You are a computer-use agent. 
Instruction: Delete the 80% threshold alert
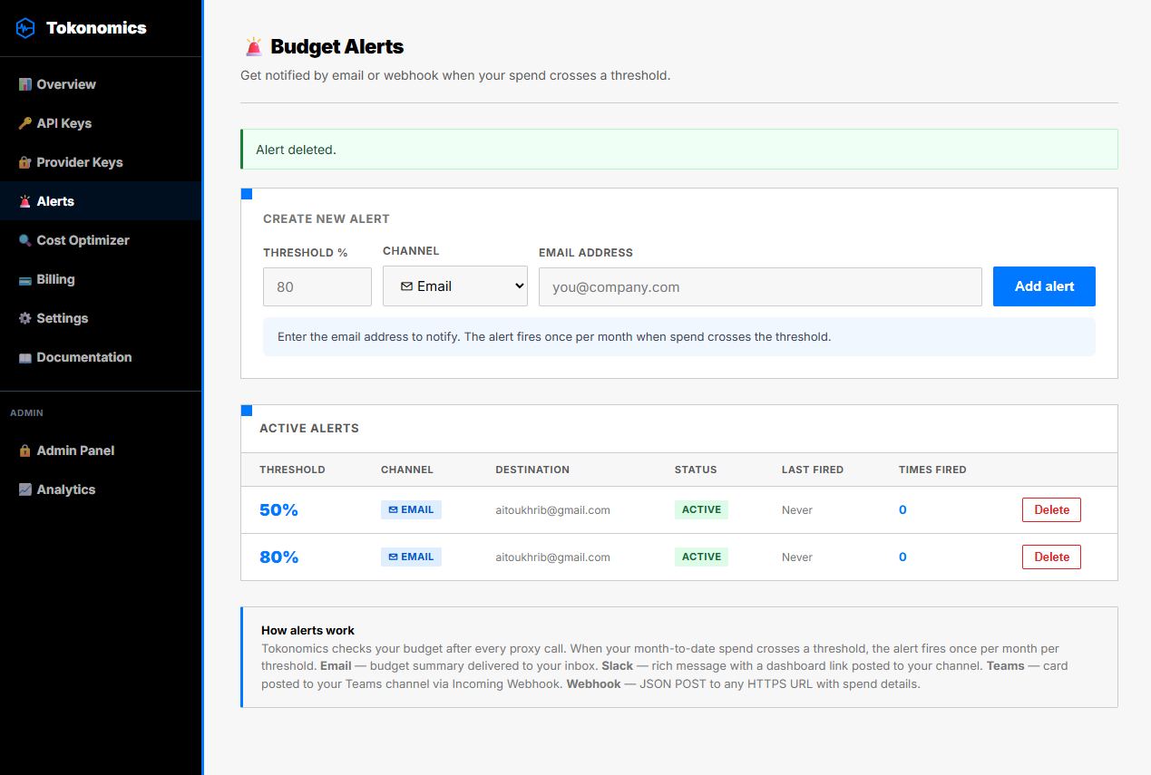[x=1051, y=557]
